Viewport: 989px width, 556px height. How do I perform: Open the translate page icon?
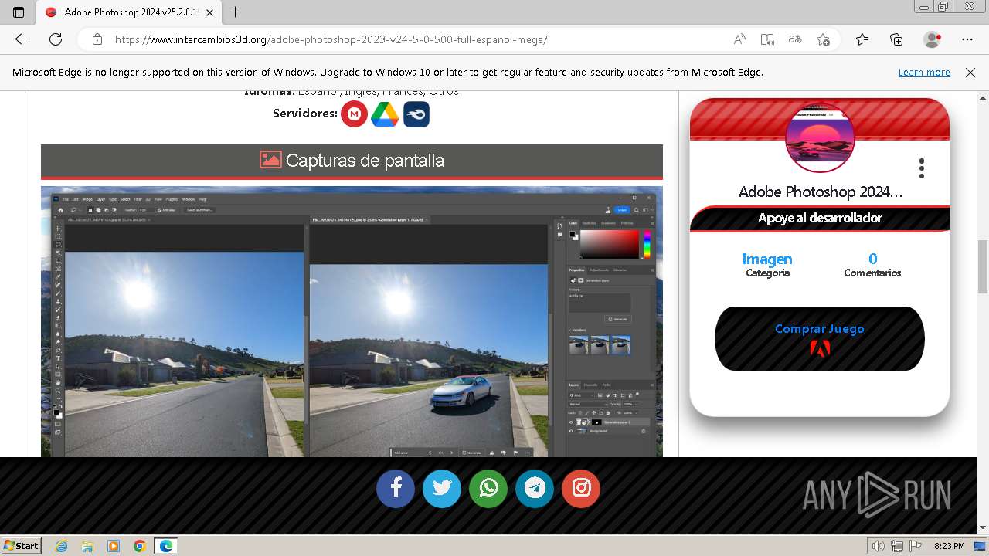click(x=795, y=39)
